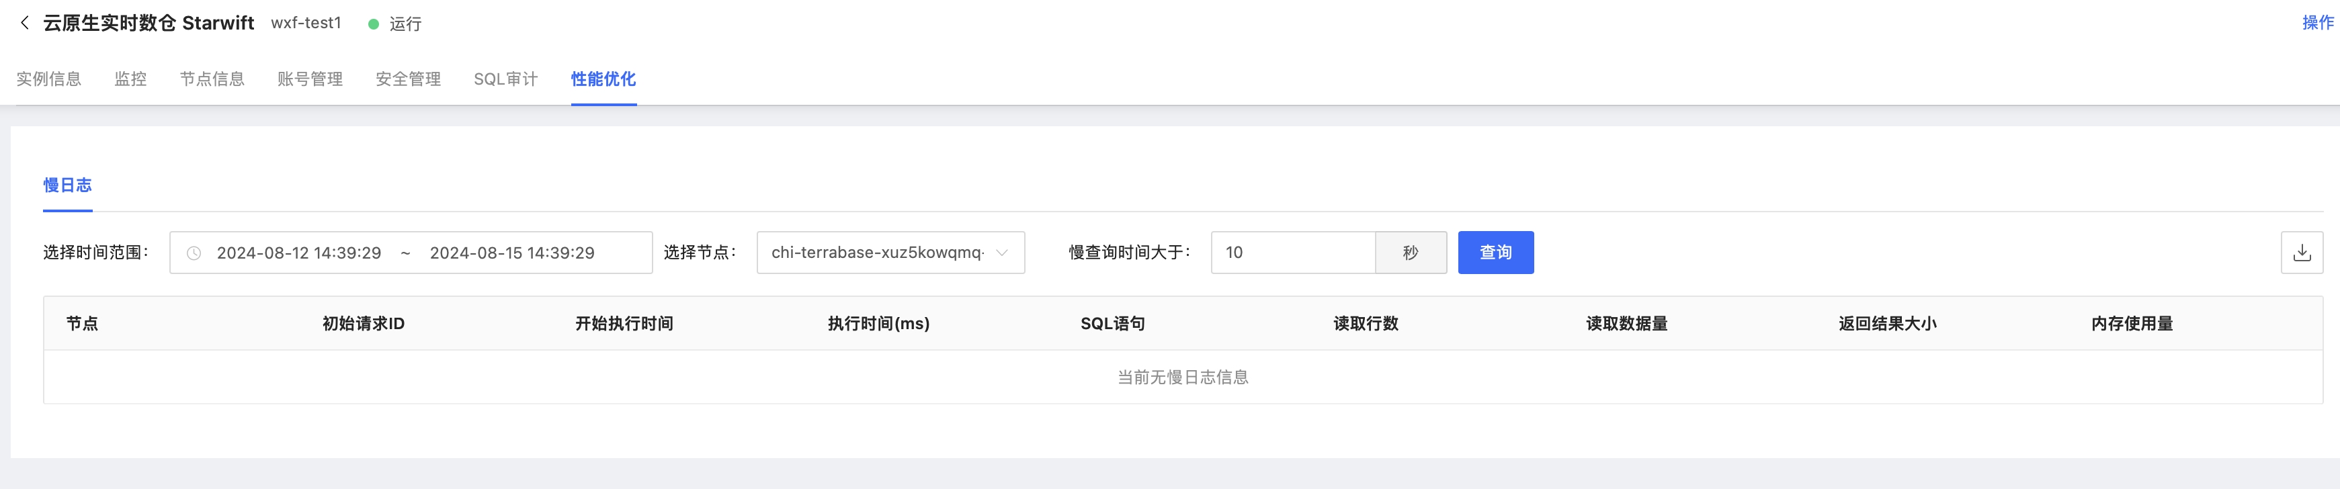Select the 账号管理 tab
2340x489 pixels.
coord(310,79)
